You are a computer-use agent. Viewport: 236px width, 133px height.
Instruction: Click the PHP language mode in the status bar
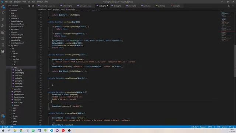219,127
